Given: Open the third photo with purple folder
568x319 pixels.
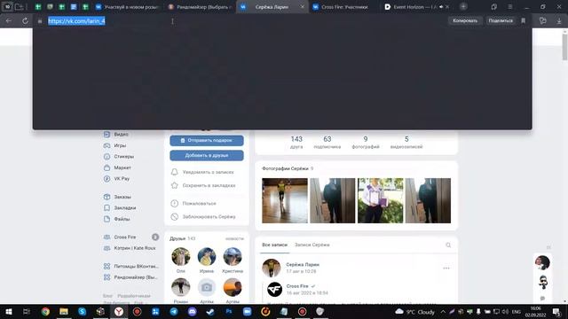Looking at the screenshot, I should point(381,200).
